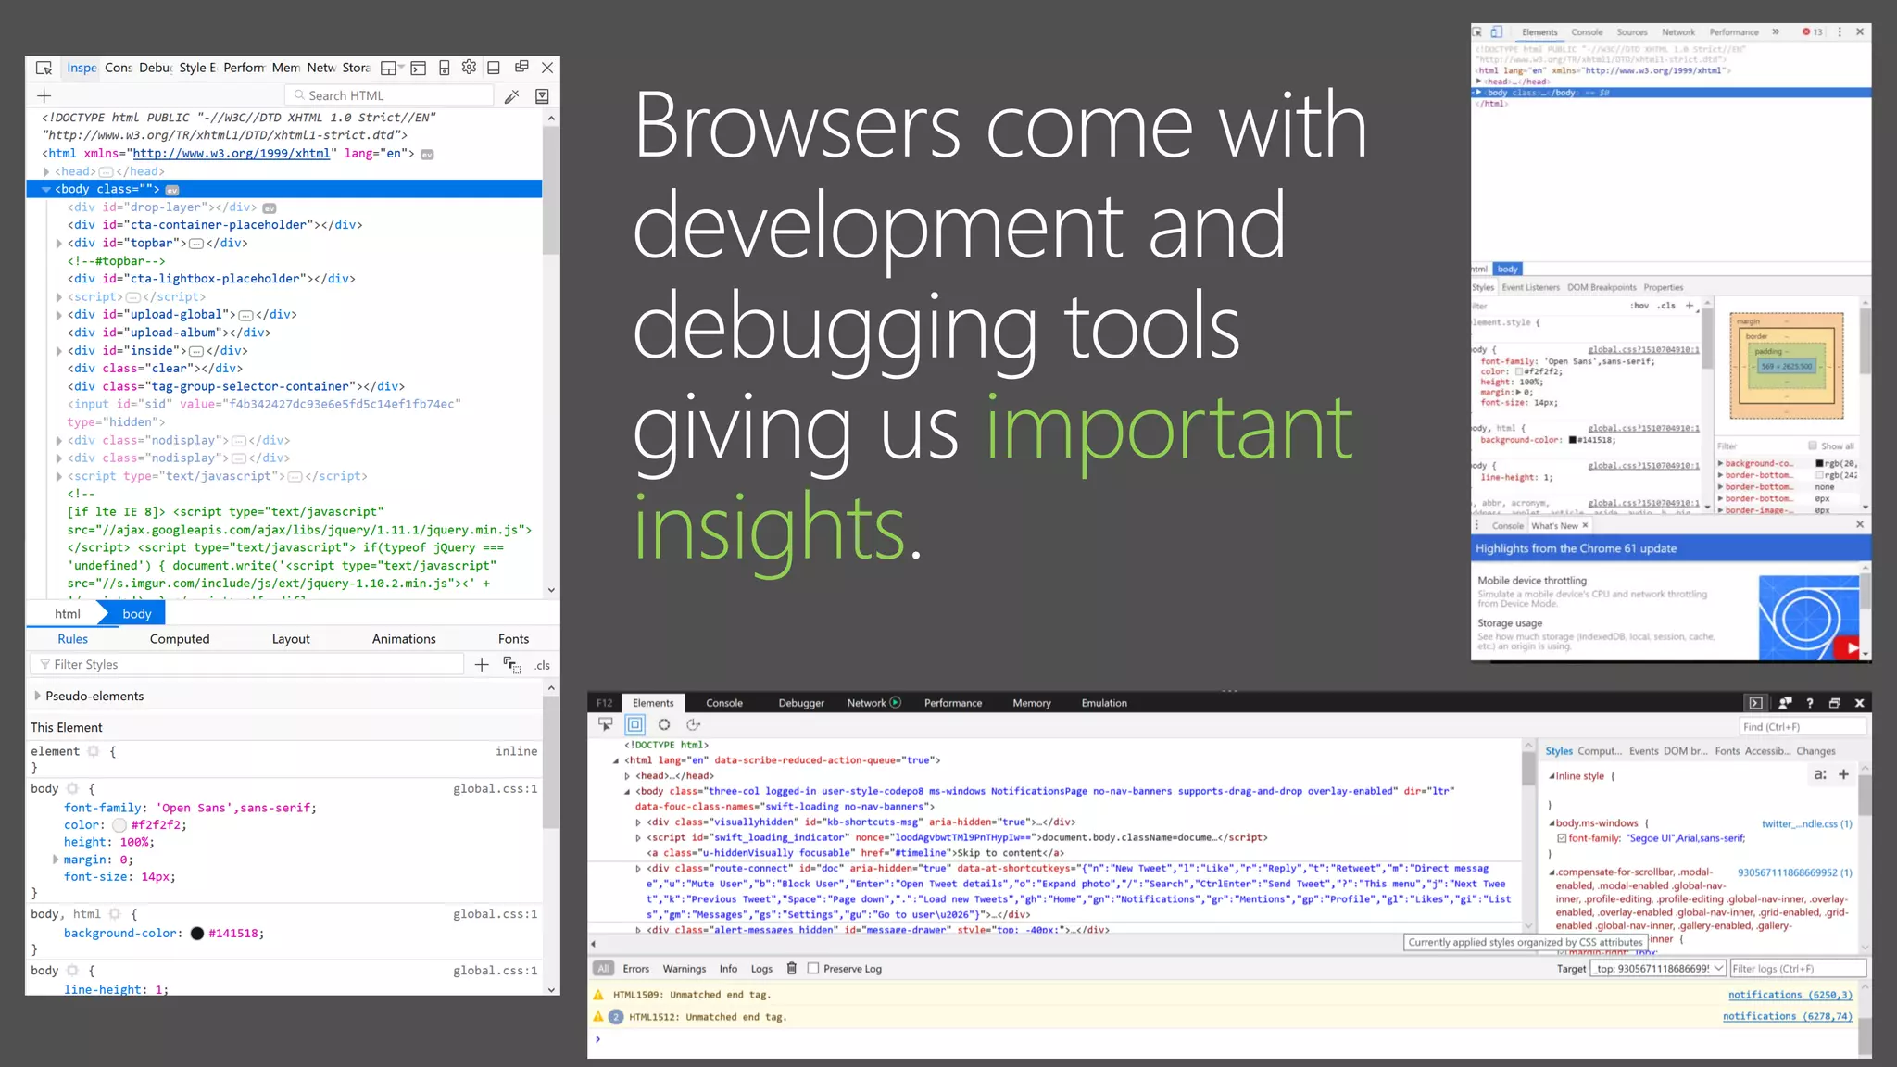Expand the topbar div node
The width and height of the screenshot is (1897, 1067).
[x=59, y=244]
